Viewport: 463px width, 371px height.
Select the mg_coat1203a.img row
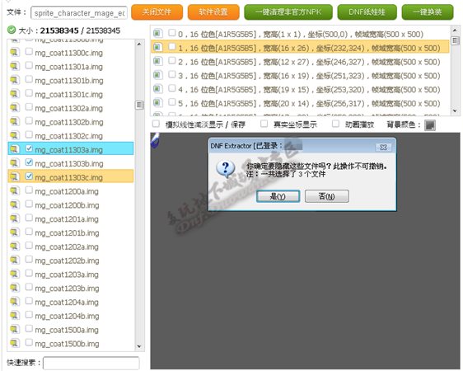coord(71,275)
